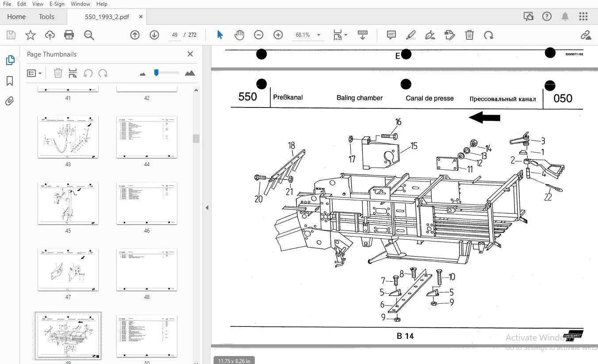The width and height of the screenshot is (598, 364).
Task: Activate the Hand pan tool
Action: 239,35
